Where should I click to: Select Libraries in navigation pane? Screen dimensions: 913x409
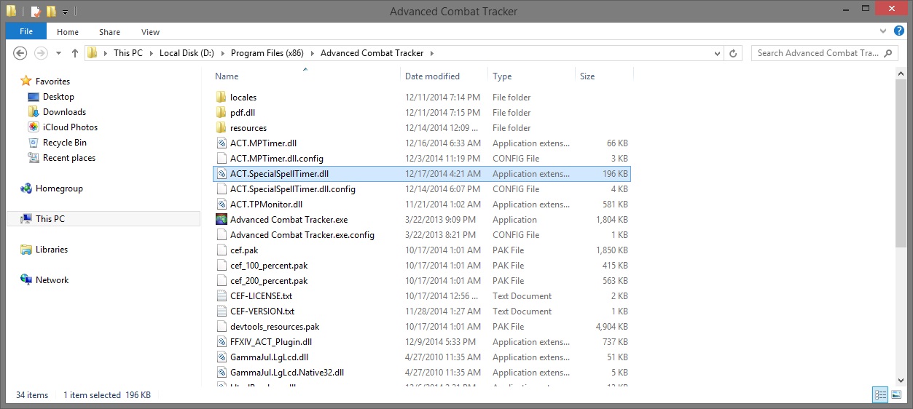coord(52,250)
